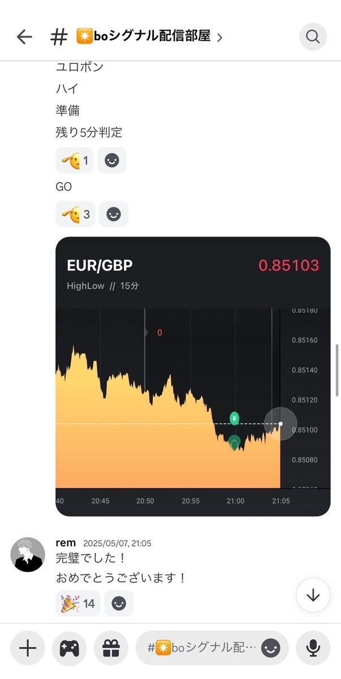Toggle the salute reaction with count 3
This screenshot has height=679, width=341.
coord(76,214)
